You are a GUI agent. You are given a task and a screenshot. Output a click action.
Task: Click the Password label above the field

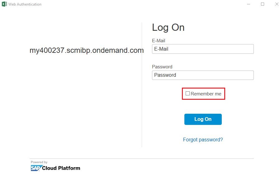[x=162, y=67]
